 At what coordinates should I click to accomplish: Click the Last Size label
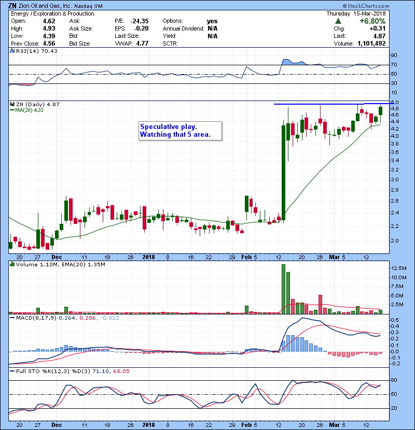(127, 36)
